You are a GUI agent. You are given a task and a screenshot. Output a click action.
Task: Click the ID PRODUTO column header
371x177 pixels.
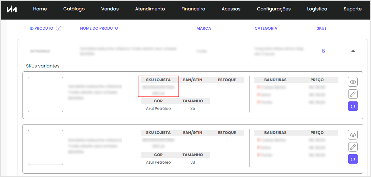click(41, 28)
